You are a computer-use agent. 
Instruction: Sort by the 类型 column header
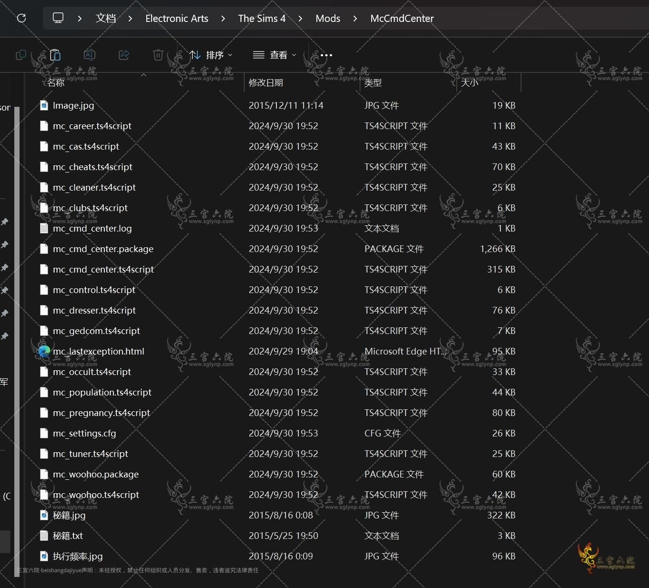pyautogui.click(x=373, y=82)
